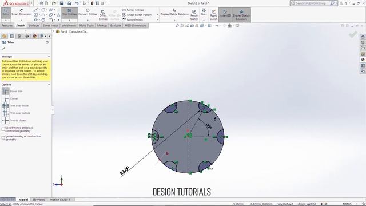Start the Rapid Sketch tool
The height and width of the screenshot is (206, 366).
pos(213,15)
